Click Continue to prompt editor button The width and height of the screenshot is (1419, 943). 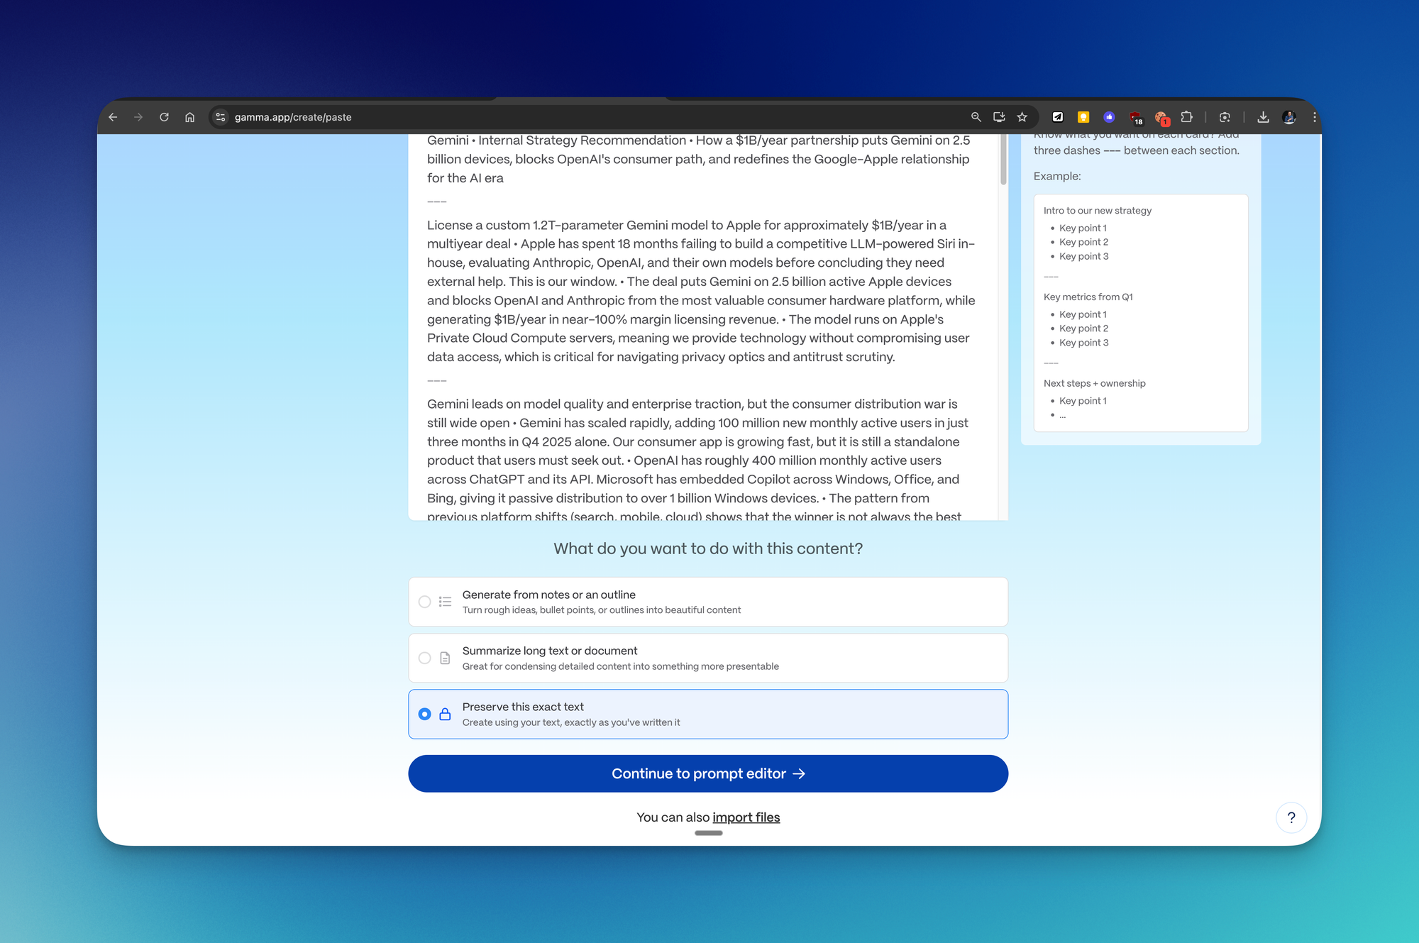tap(707, 773)
